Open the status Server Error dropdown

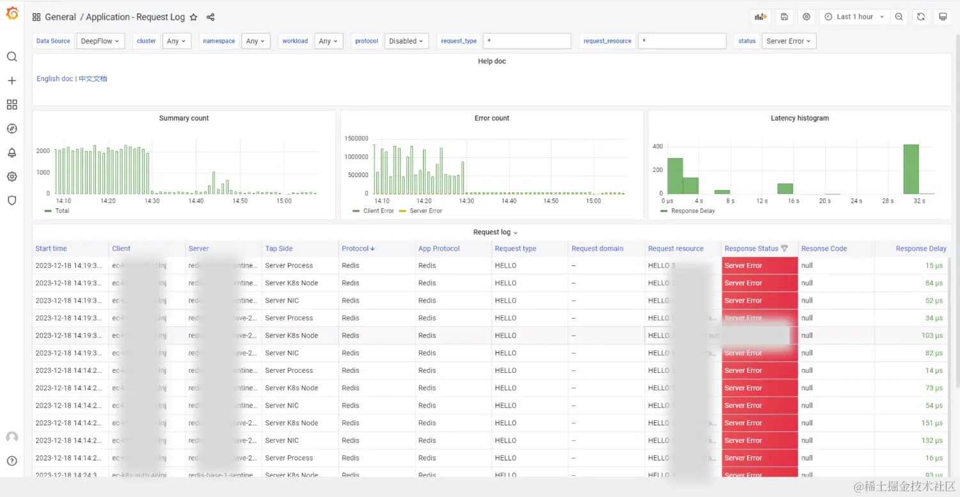tap(788, 41)
